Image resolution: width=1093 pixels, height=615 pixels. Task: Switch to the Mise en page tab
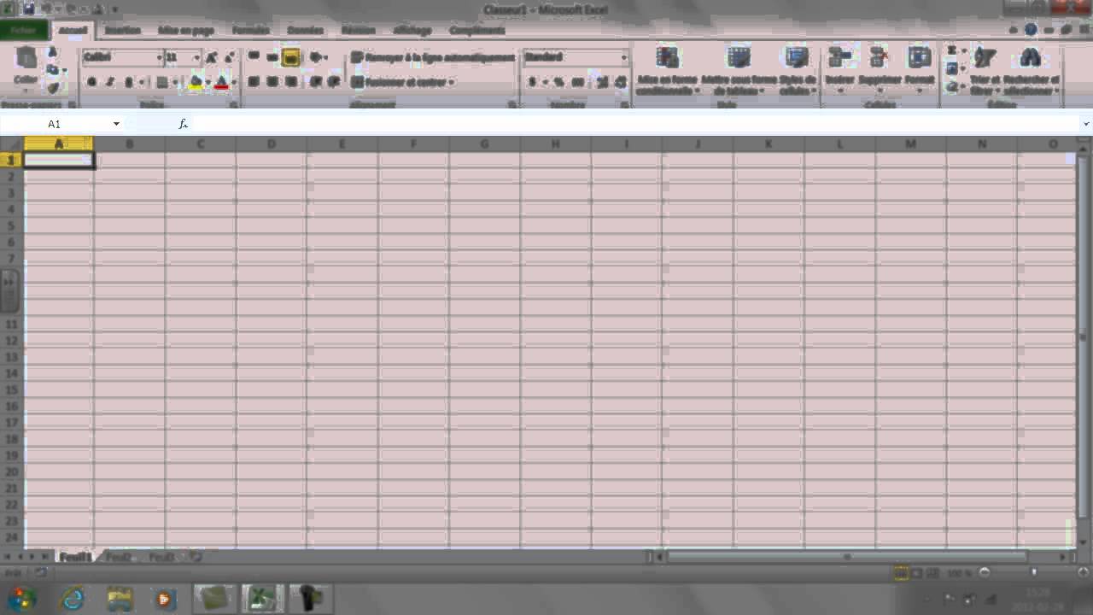[x=185, y=30]
